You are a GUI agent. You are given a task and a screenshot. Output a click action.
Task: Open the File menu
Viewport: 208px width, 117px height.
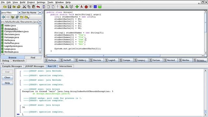[3, 2]
